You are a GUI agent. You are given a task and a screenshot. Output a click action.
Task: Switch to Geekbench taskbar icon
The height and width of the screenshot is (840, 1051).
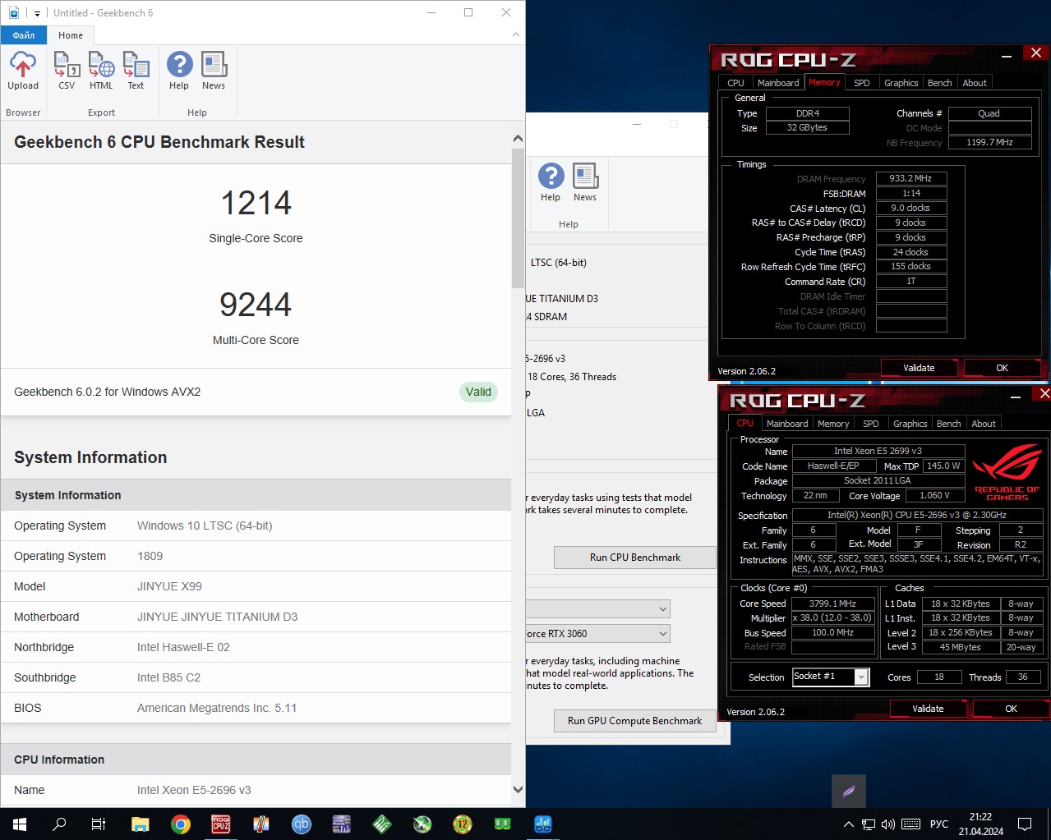click(542, 824)
